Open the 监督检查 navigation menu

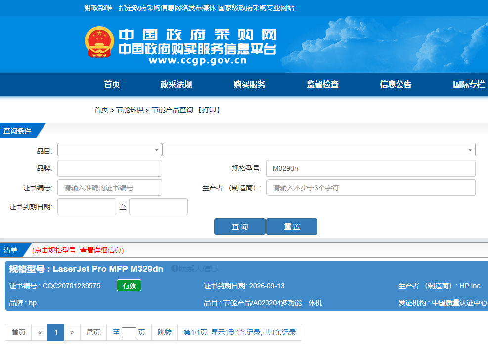tap(322, 84)
